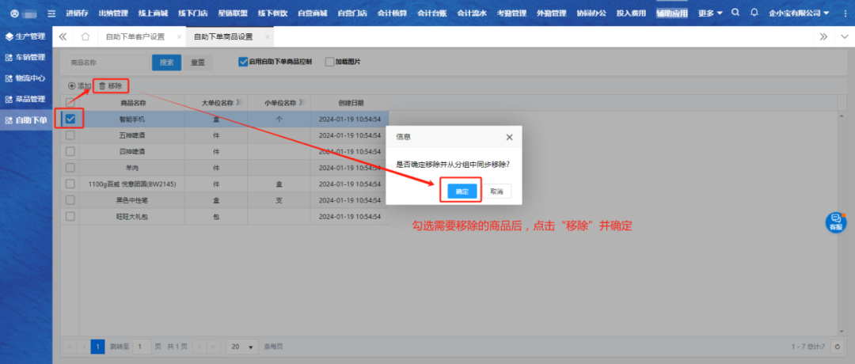Image resolution: width=855 pixels, height=364 pixels.
Task: Uncheck the 智能手机 row checkbox
Action: click(71, 119)
